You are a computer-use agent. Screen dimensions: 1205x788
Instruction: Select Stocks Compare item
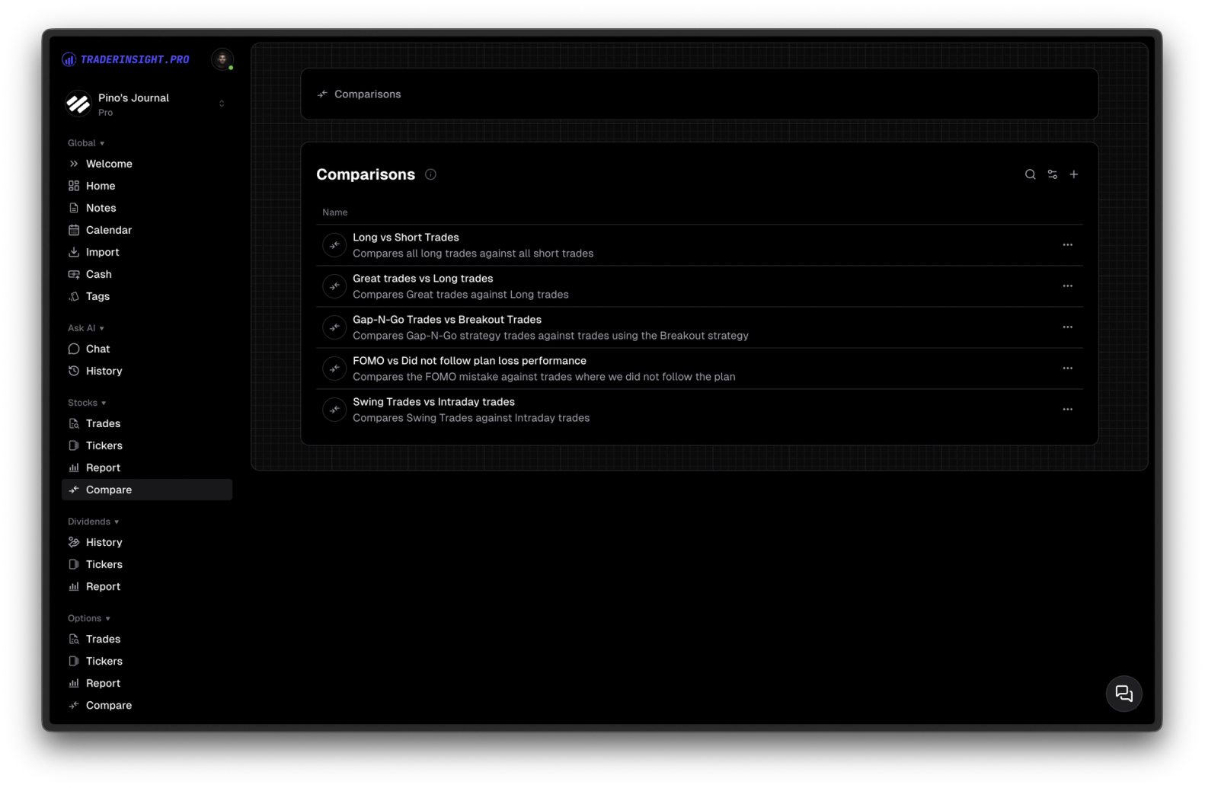click(147, 490)
